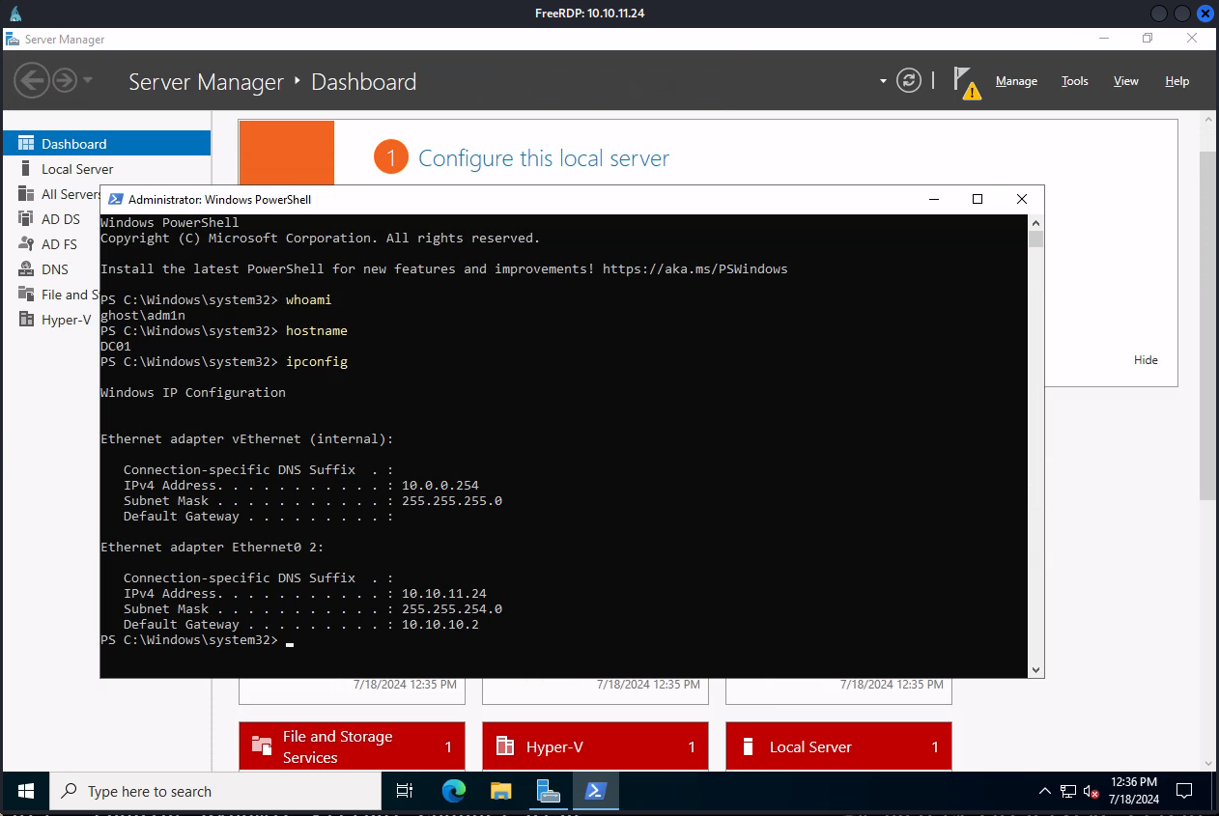Open the navigation history dropdown beside the forward arrow
Screen dimensions: 1219x816
(x=88, y=80)
